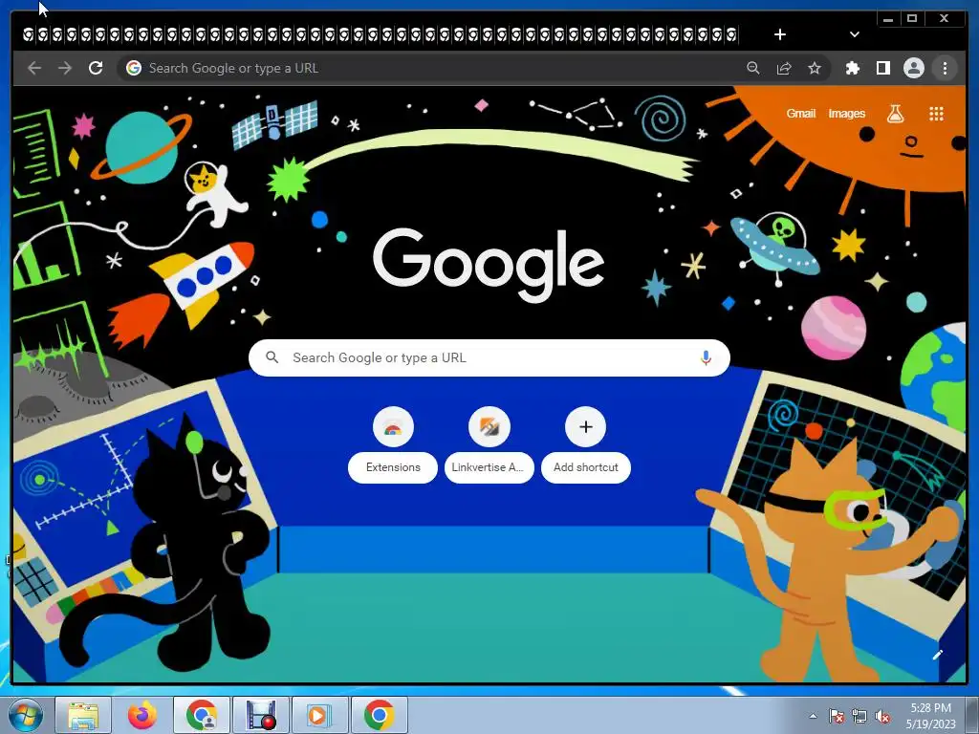Toggle the Chrome side panel

click(882, 68)
